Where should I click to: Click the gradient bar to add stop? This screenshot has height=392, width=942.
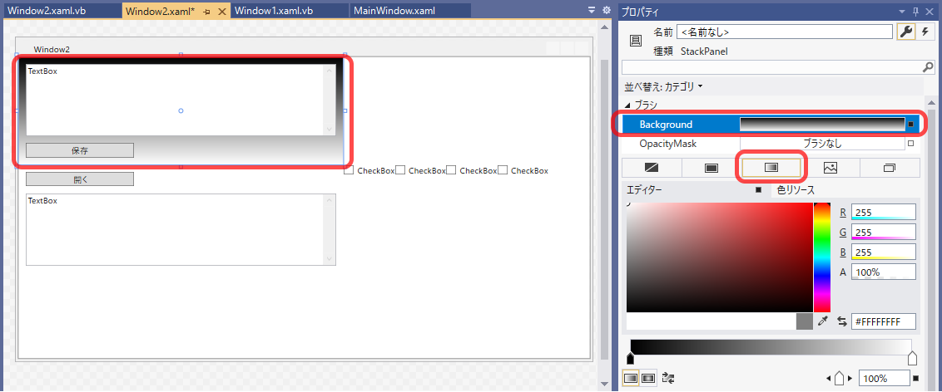(x=771, y=345)
